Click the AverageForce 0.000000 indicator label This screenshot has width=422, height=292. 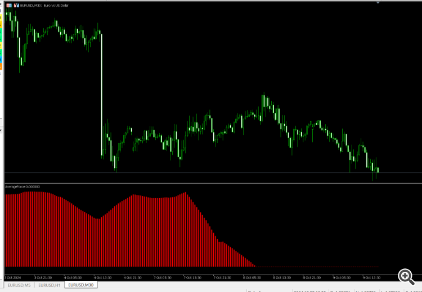(x=23, y=186)
